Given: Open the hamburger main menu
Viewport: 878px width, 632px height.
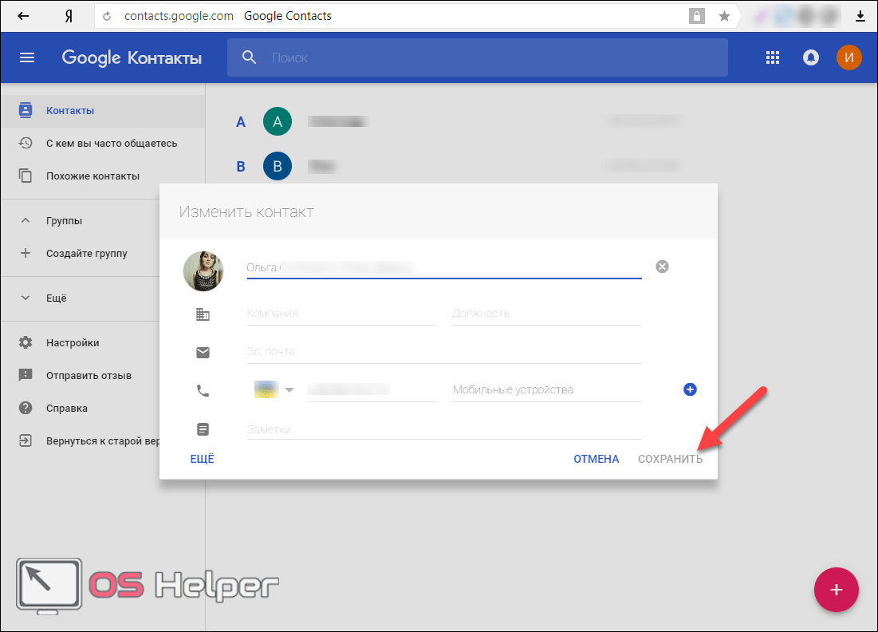Looking at the screenshot, I should [27, 57].
